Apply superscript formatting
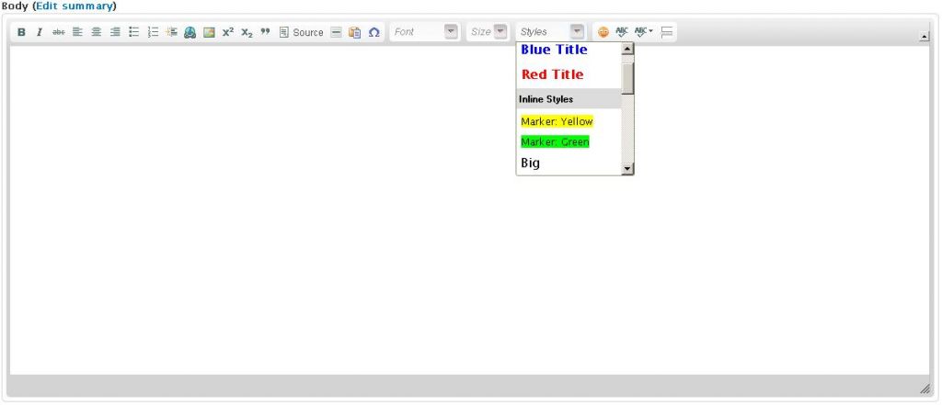 tap(227, 32)
